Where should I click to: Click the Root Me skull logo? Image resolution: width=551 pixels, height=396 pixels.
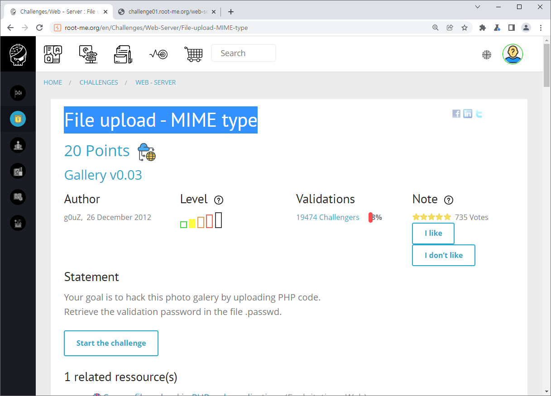pyautogui.click(x=18, y=54)
